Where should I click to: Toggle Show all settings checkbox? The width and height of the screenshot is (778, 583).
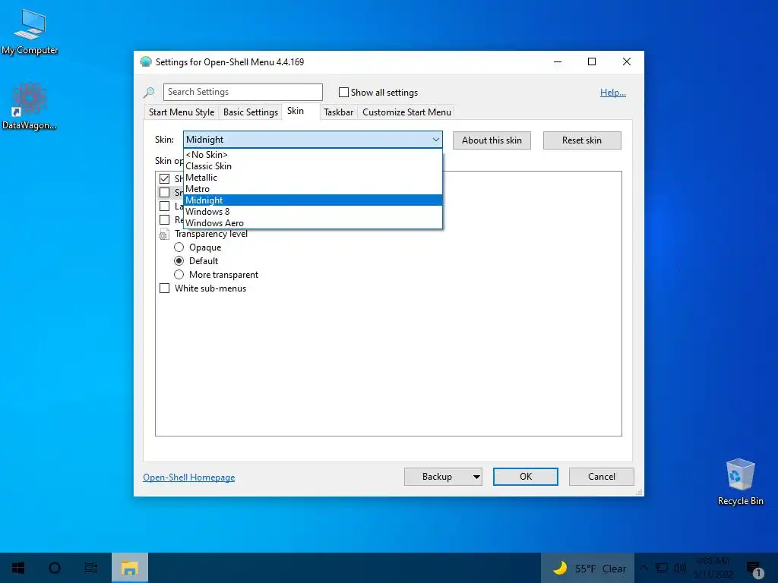343,92
